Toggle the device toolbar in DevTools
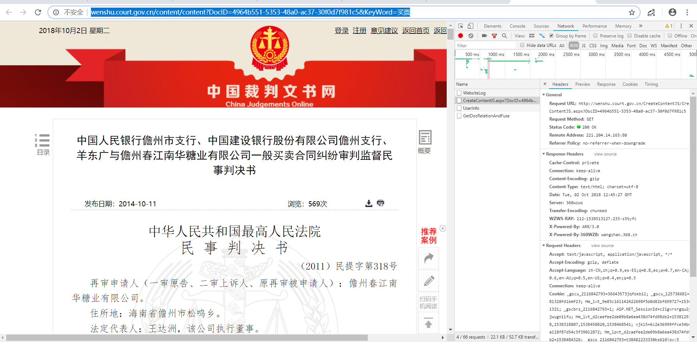Screen dimensions: 697x344 (x=470, y=26)
